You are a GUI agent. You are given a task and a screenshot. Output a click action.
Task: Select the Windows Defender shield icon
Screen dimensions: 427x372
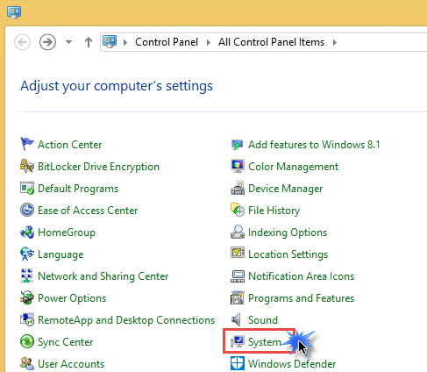pyautogui.click(x=238, y=363)
